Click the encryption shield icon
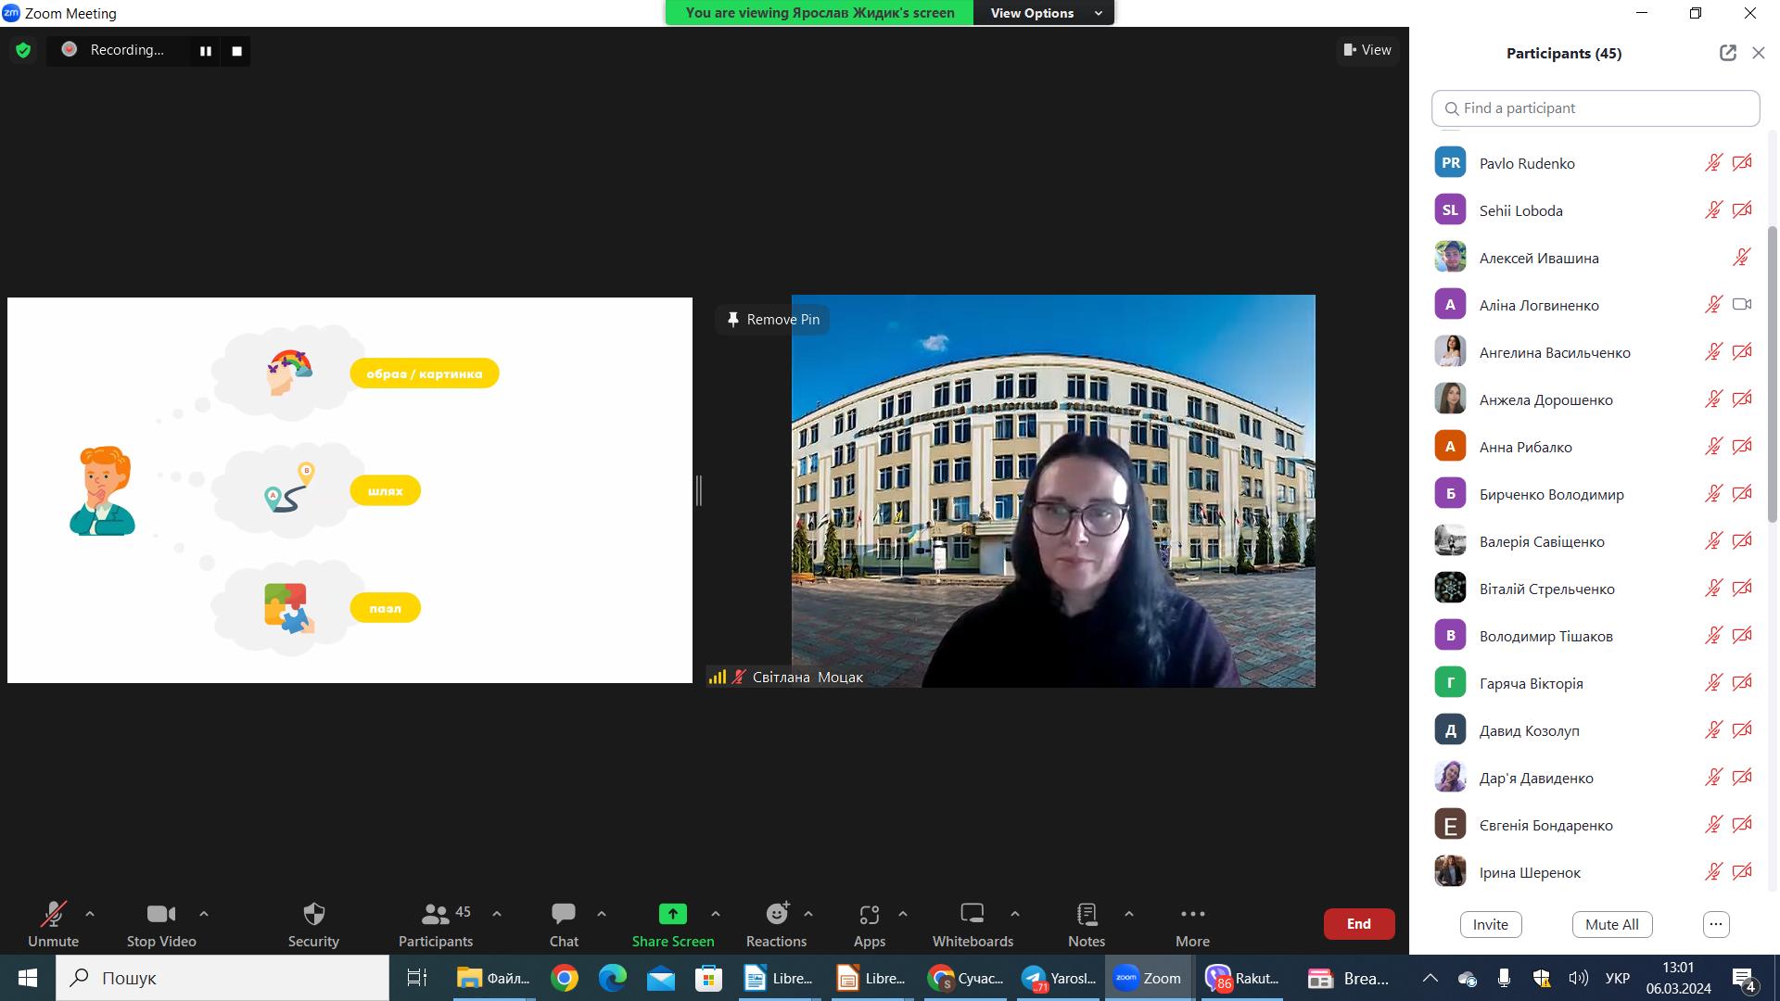Viewport: 1780px width, 1001px height. 23,50
